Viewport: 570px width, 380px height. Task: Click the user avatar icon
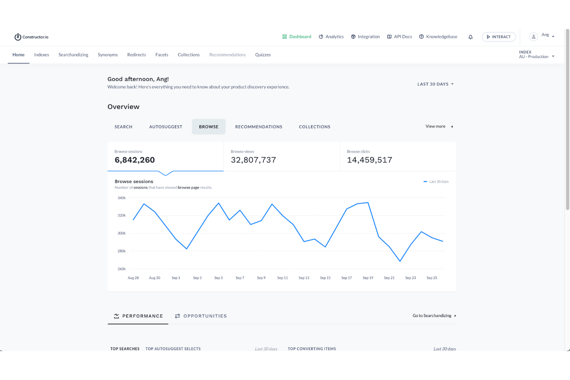(533, 37)
